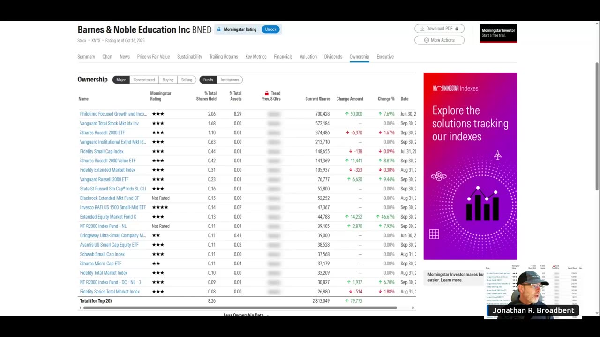Switch to Funds ownership view
The width and height of the screenshot is (600, 337).
point(208,80)
